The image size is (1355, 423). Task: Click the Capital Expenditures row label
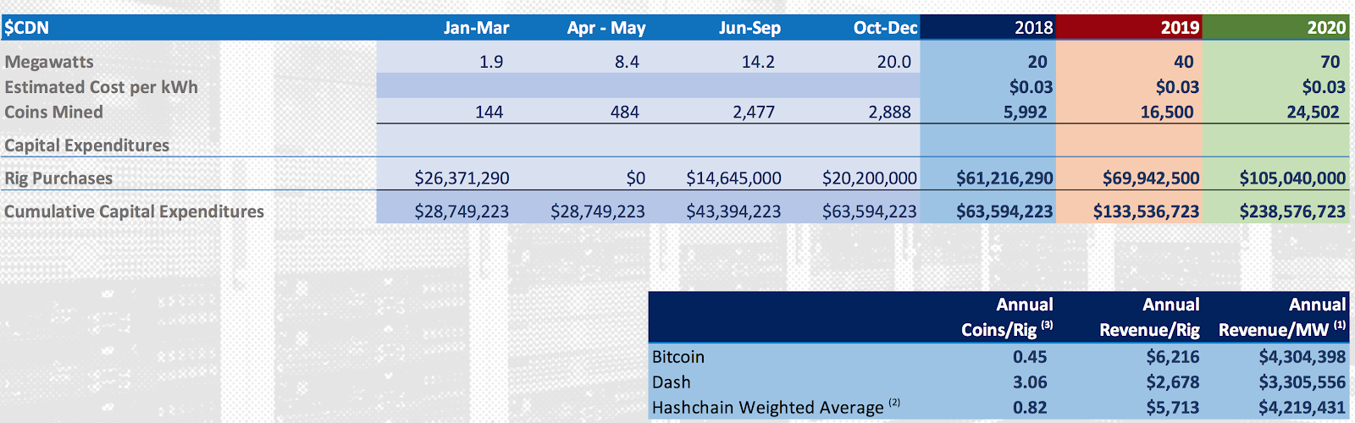[86, 146]
